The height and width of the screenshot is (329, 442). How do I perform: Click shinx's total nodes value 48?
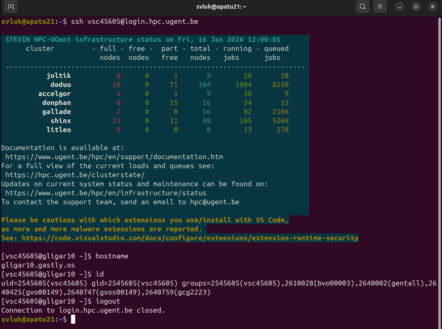[206, 121]
